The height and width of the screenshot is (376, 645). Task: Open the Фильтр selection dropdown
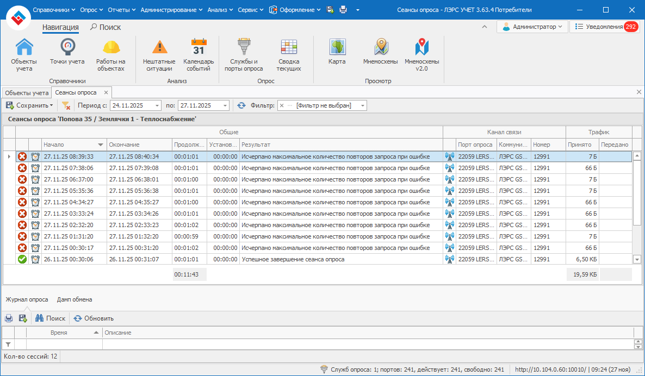point(362,105)
